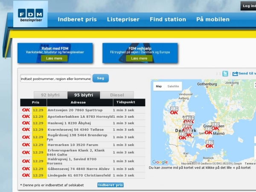Click OK logo in Rugårdsvej 198 row
This screenshot has height=192, width=256.
point(26,137)
